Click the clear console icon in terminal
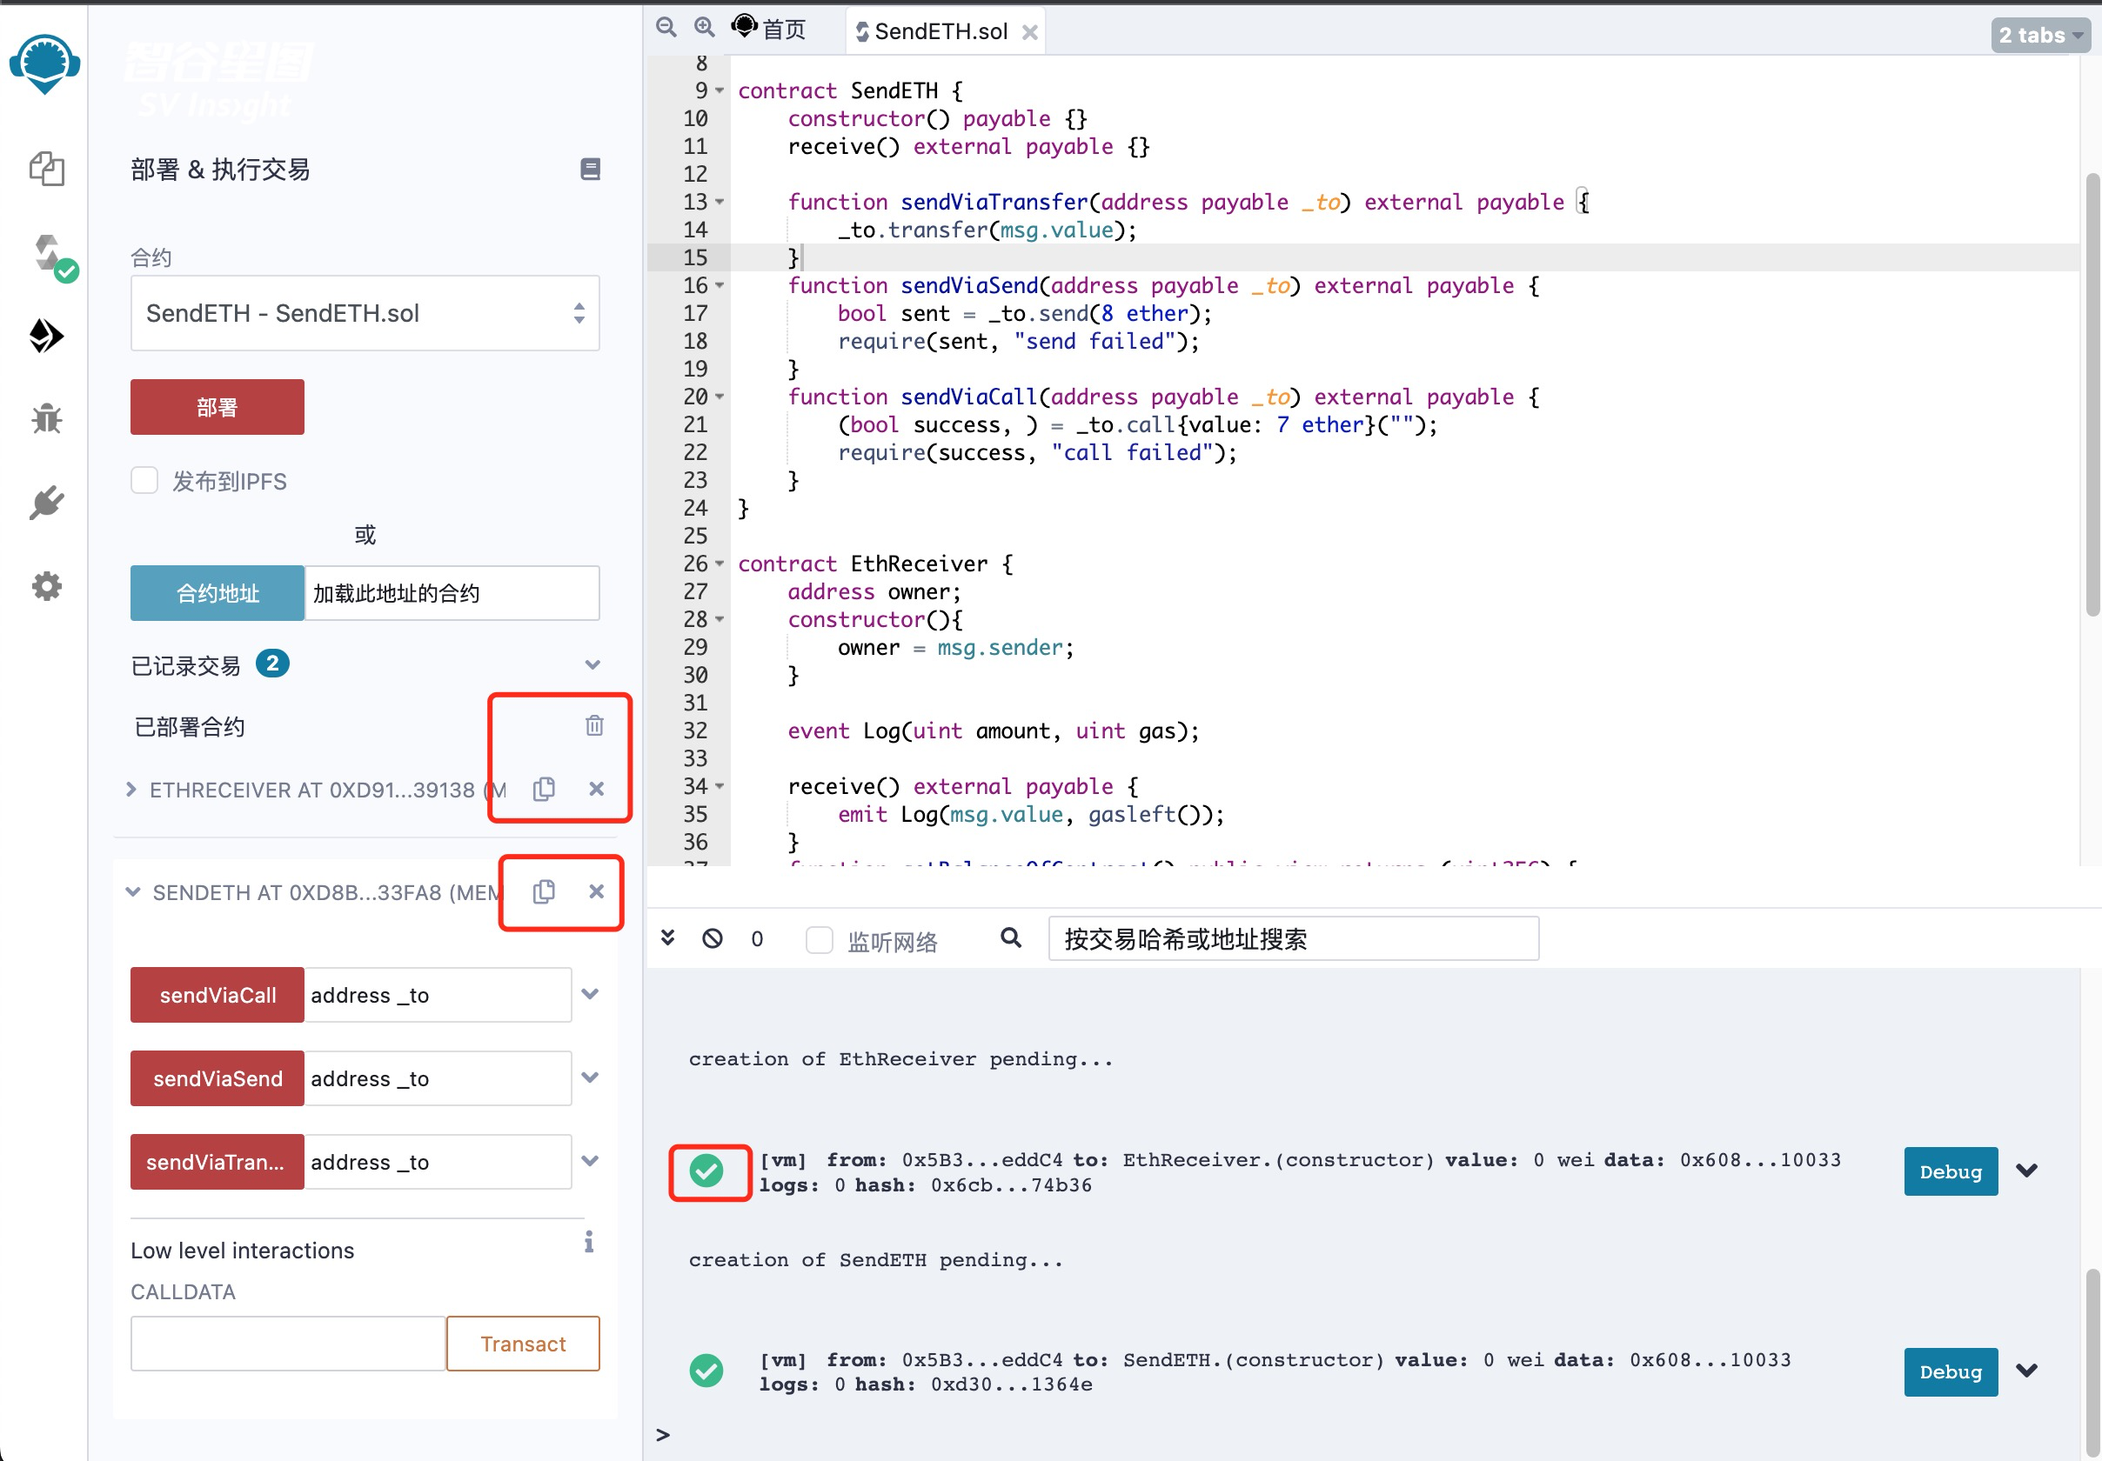Screen dimensions: 2102x1461 click(x=713, y=938)
